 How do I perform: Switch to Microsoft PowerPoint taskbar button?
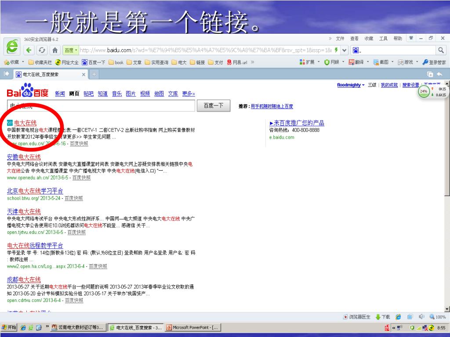[x=192, y=327]
